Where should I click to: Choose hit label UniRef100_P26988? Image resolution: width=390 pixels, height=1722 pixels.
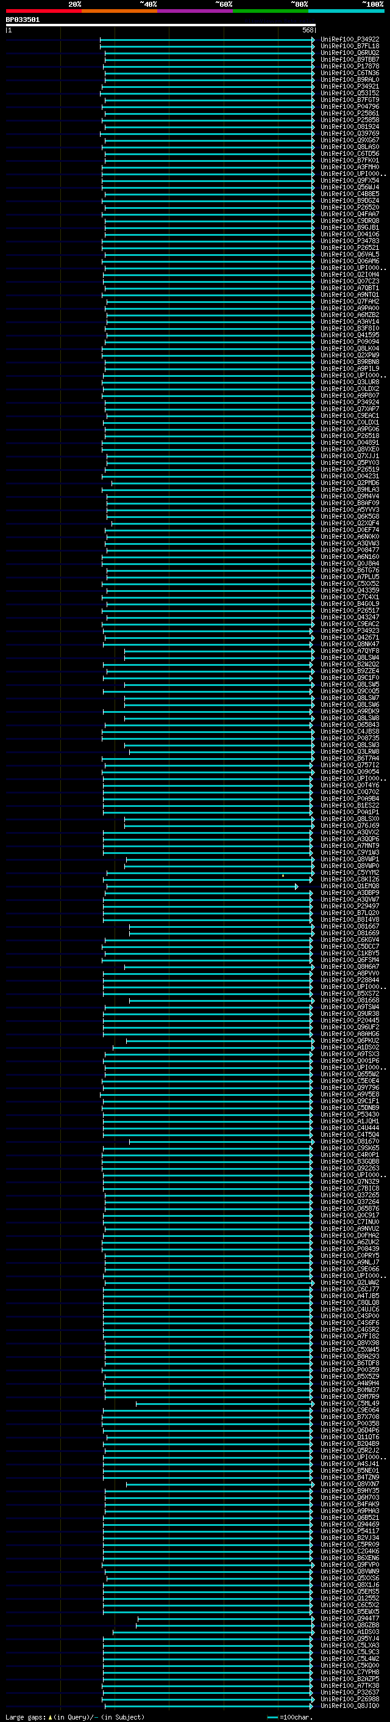click(349, 1699)
